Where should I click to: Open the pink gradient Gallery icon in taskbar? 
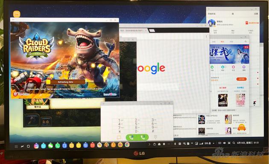coord(36,146)
